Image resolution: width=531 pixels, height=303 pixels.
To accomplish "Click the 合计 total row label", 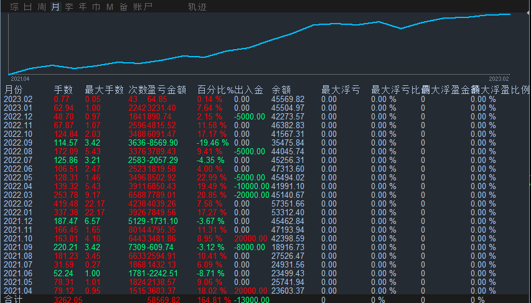I will 14,299.
